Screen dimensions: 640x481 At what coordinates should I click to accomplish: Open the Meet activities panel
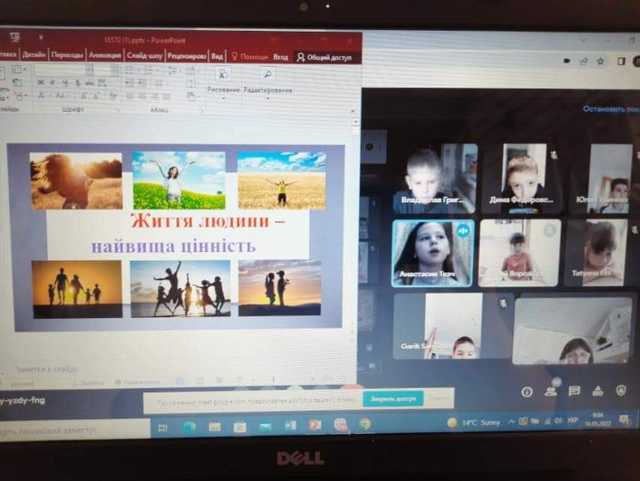(597, 391)
